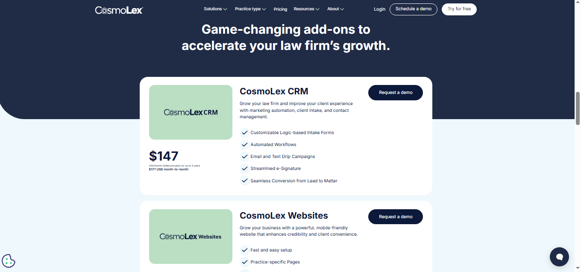Click the CosmoLex Websites heading link

pyautogui.click(x=284, y=216)
